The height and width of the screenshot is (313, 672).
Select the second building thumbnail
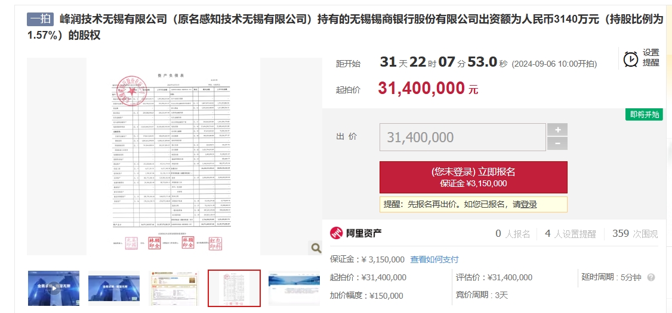coord(114,288)
